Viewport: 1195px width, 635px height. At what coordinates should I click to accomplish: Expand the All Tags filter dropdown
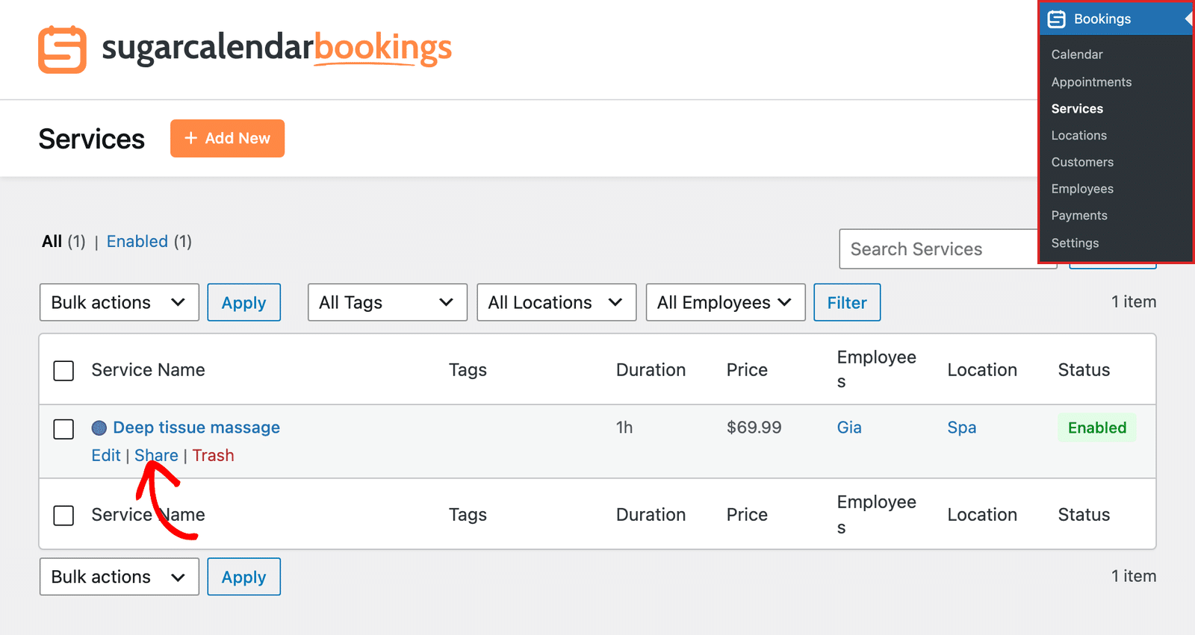point(388,302)
